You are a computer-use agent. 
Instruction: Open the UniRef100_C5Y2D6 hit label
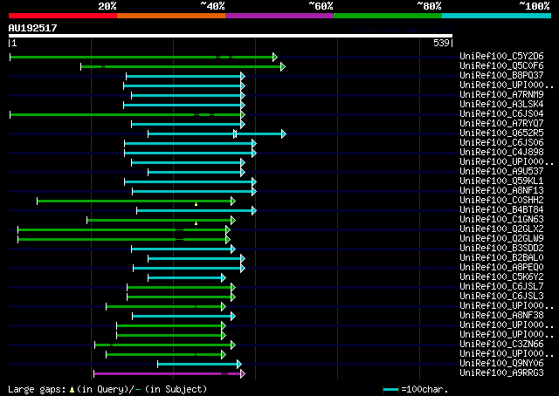tap(501, 57)
